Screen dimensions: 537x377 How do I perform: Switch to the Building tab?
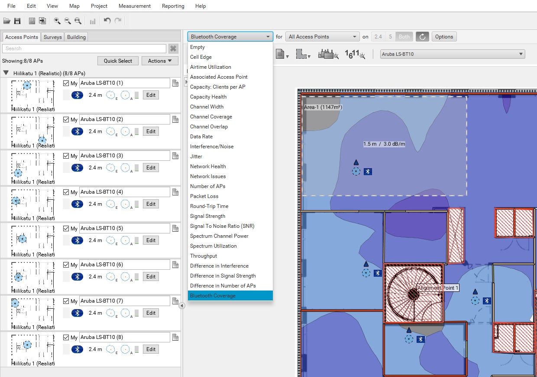(x=77, y=37)
